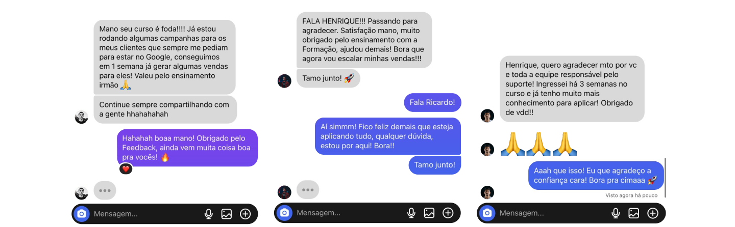Tap microphone icon in the heart-reaction chat
This screenshot has width=735, height=227.
[208, 214]
